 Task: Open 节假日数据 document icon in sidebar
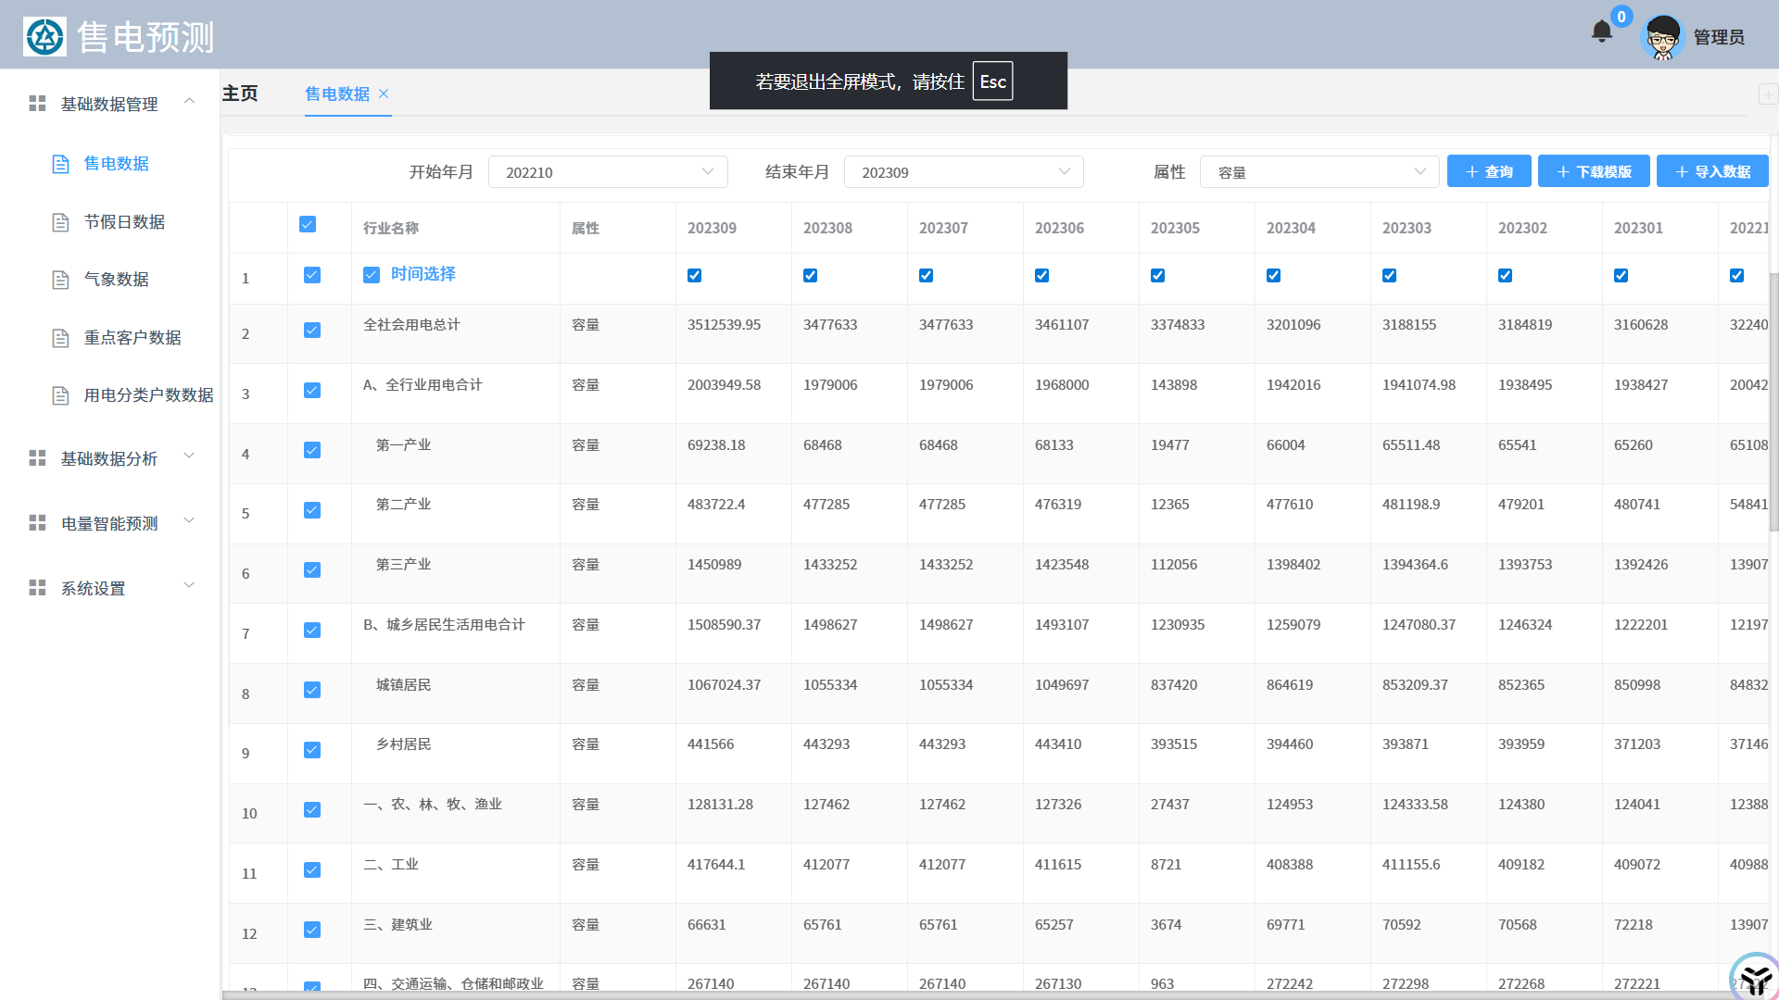[61, 222]
